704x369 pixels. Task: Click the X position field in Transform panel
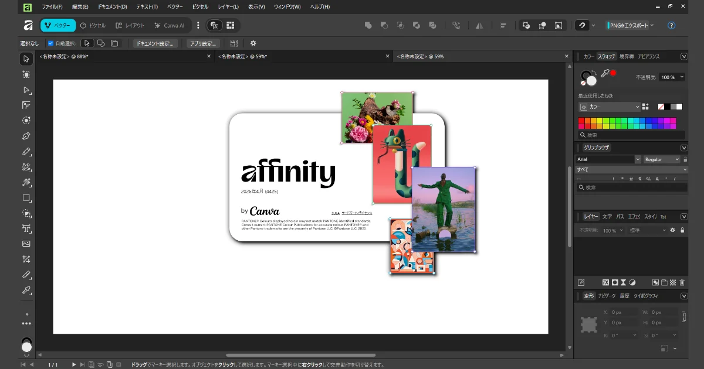pyautogui.click(x=622, y=312)
